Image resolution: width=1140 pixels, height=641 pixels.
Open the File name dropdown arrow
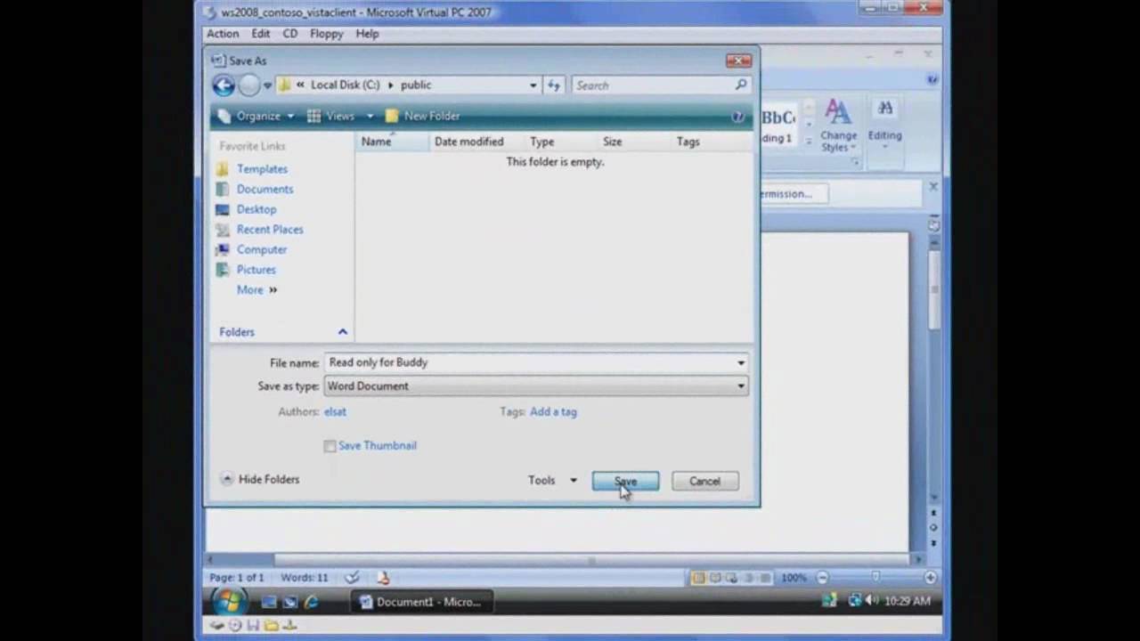[741, 363]
